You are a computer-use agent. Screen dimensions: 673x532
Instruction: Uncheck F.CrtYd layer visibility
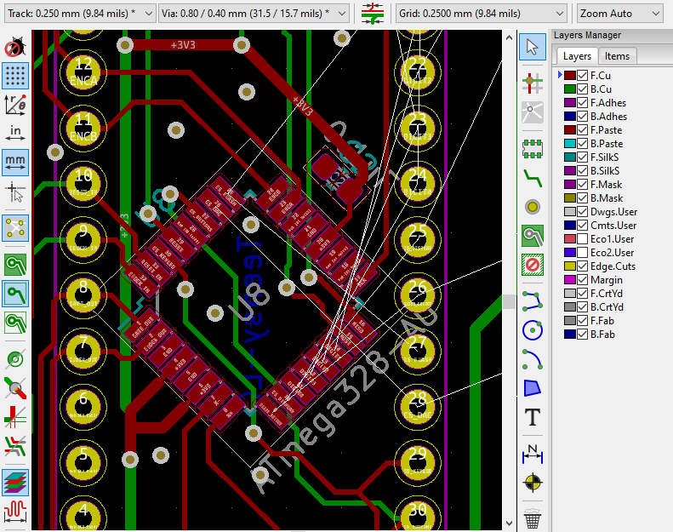582,294
